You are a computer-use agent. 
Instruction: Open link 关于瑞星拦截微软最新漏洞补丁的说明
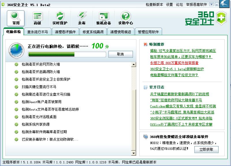pos(179,94)
